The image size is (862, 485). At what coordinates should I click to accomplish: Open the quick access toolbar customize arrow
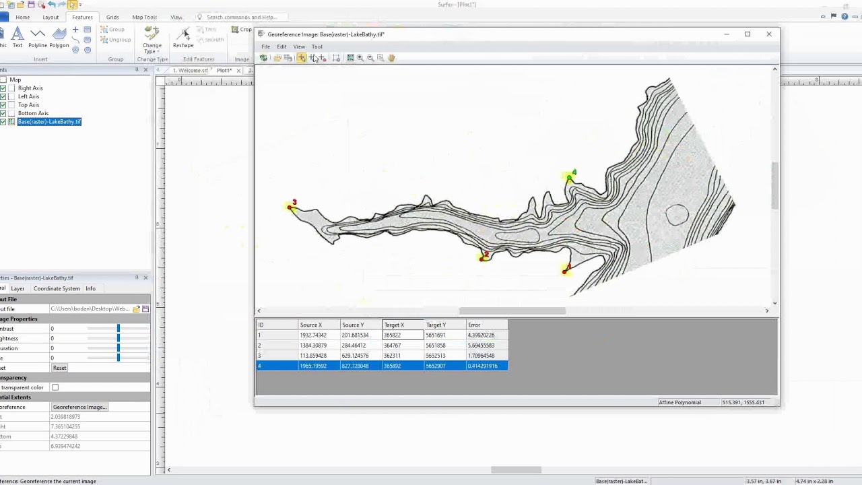pos(81,5)
